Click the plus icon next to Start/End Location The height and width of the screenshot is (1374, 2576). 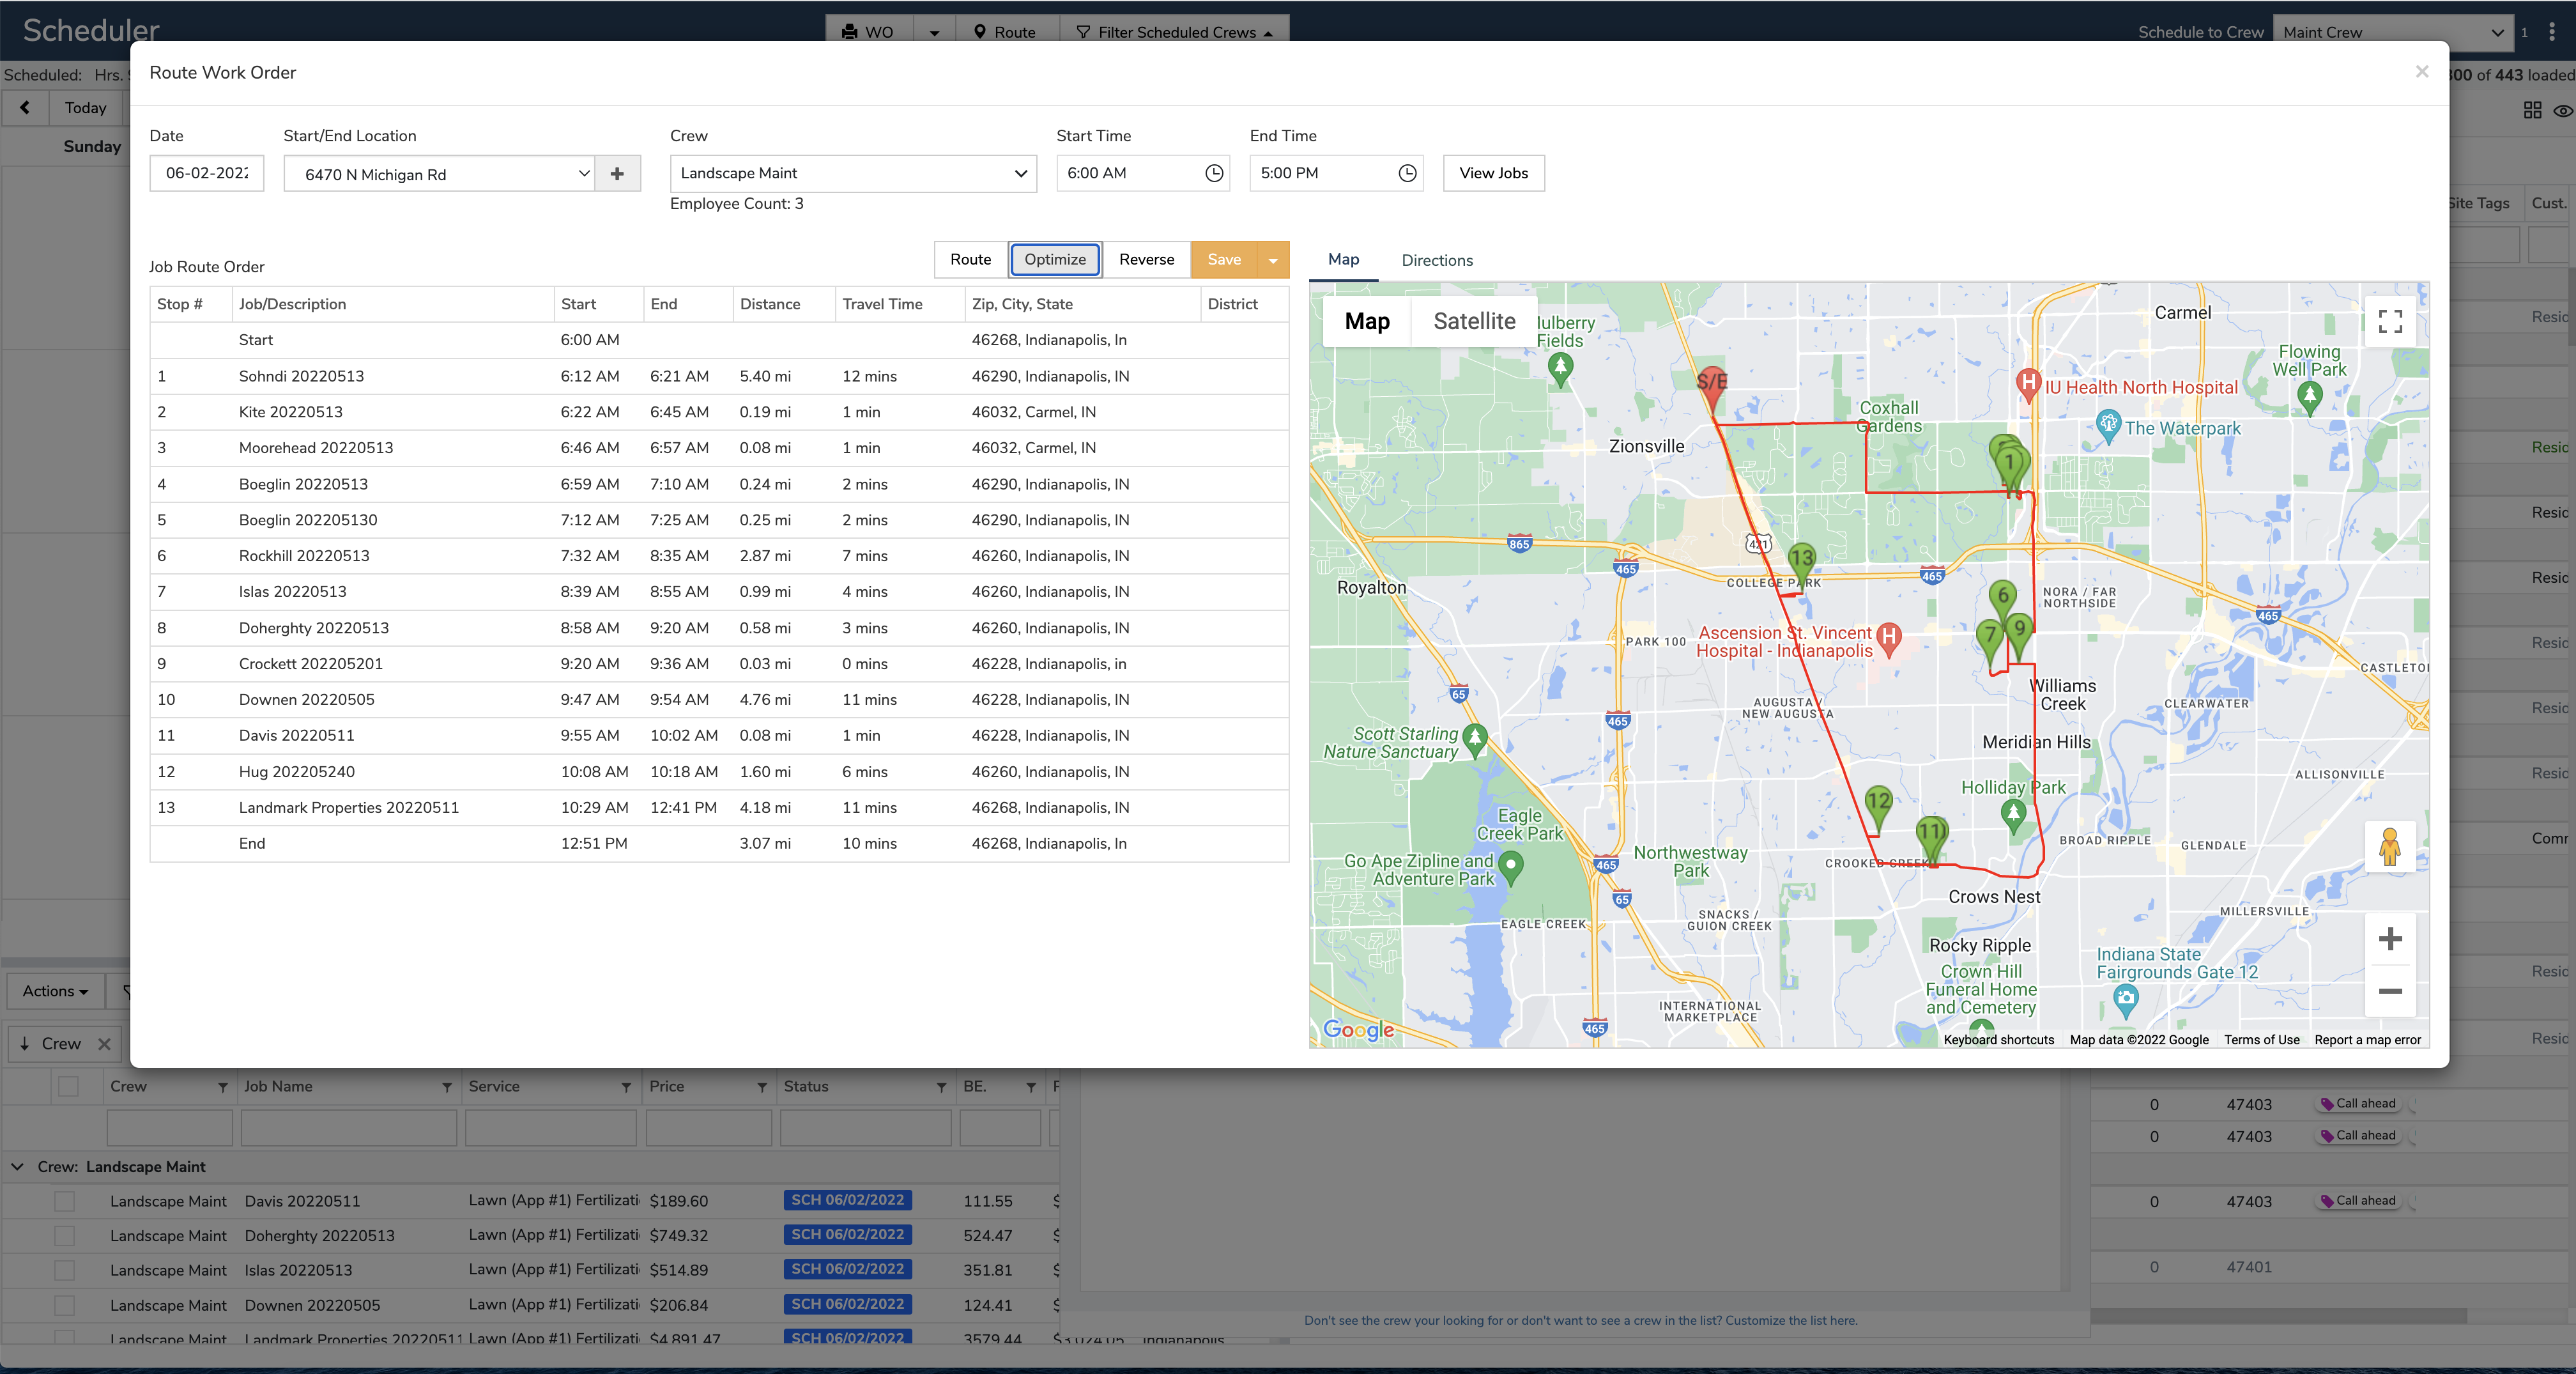[617, 174]
